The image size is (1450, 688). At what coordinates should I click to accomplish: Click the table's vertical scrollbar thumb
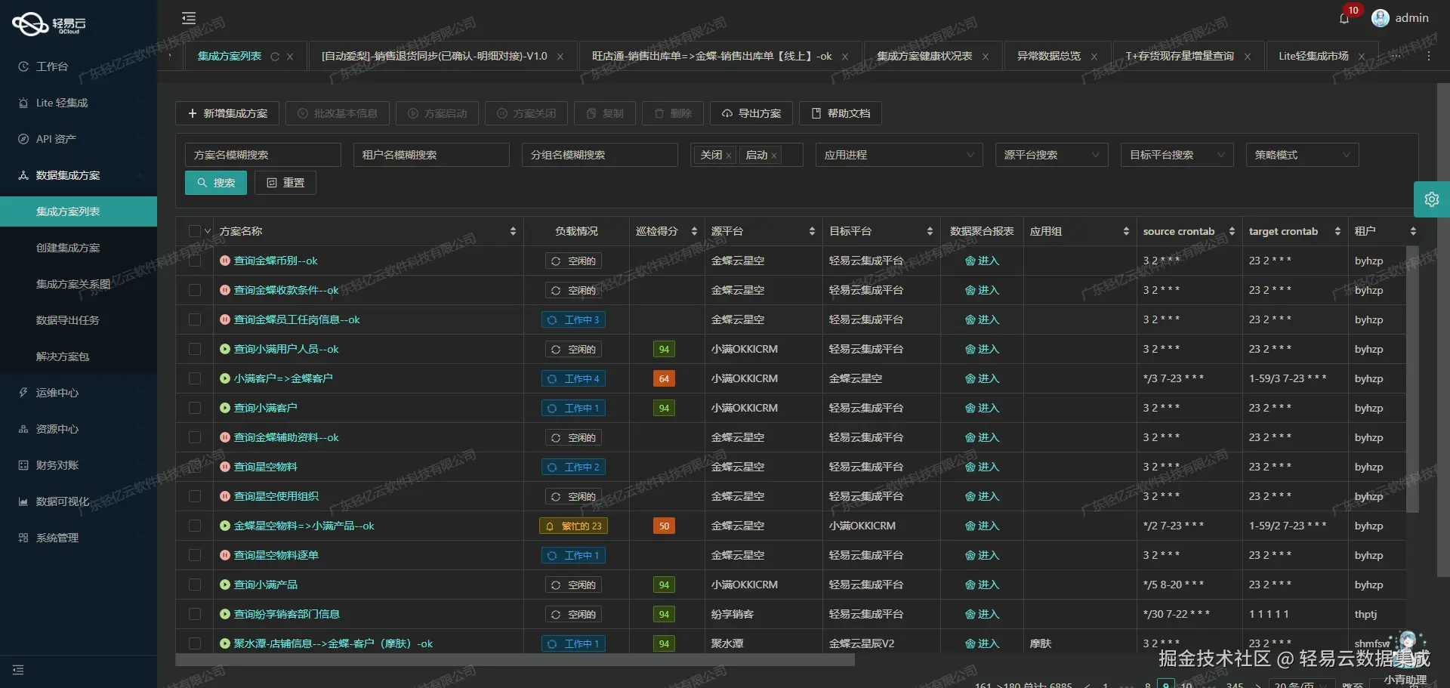1412,379
